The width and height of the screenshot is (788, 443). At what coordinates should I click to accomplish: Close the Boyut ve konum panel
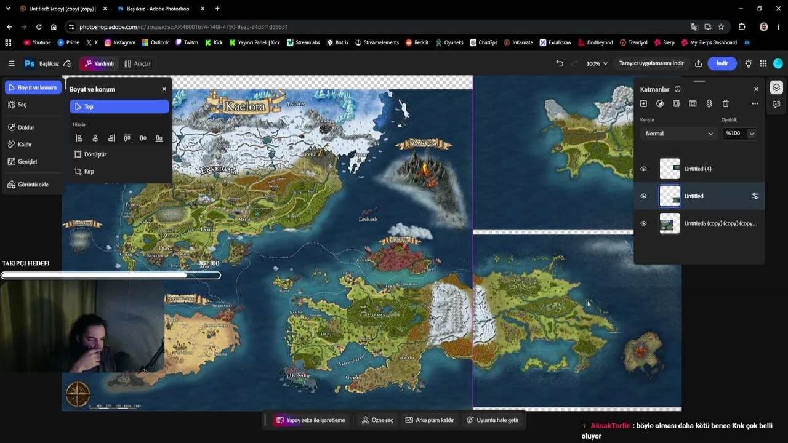(164, 89)
